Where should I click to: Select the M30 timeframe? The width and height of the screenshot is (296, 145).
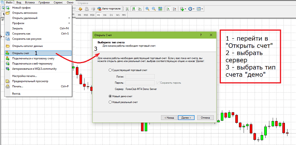click(x=92, y=15)
